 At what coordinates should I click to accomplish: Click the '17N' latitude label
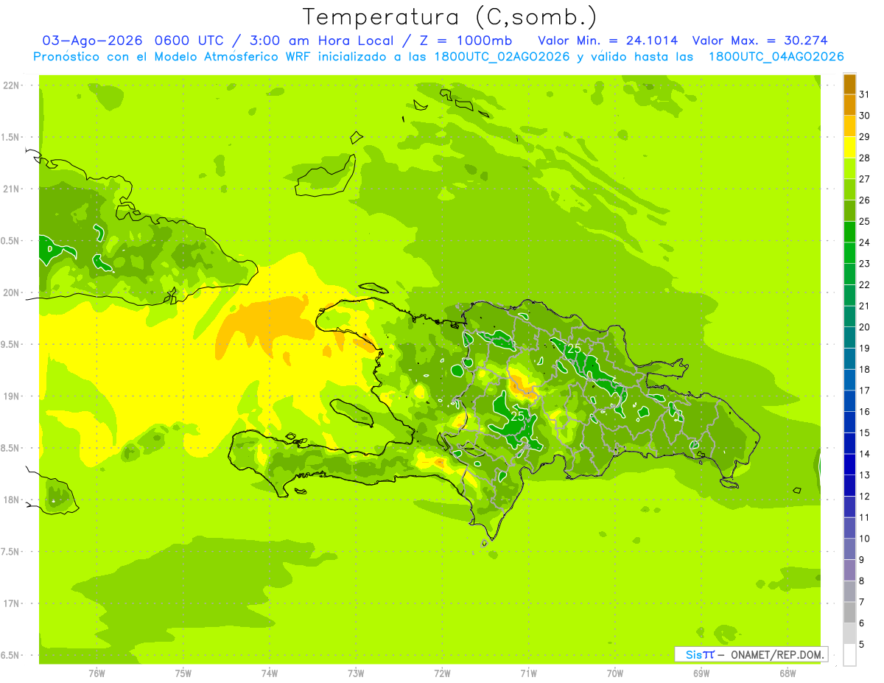[13, 603]
